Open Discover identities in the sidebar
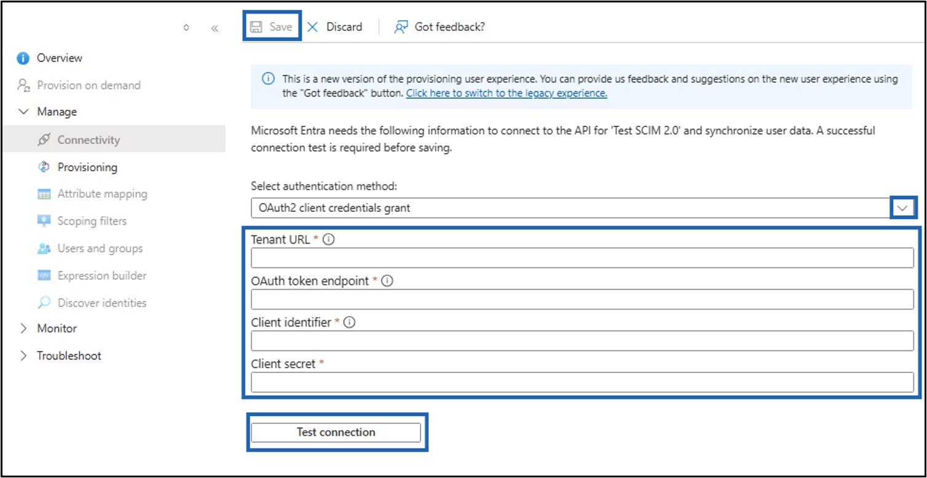This screenshot has height=478, width=927. tap(102, 303)
